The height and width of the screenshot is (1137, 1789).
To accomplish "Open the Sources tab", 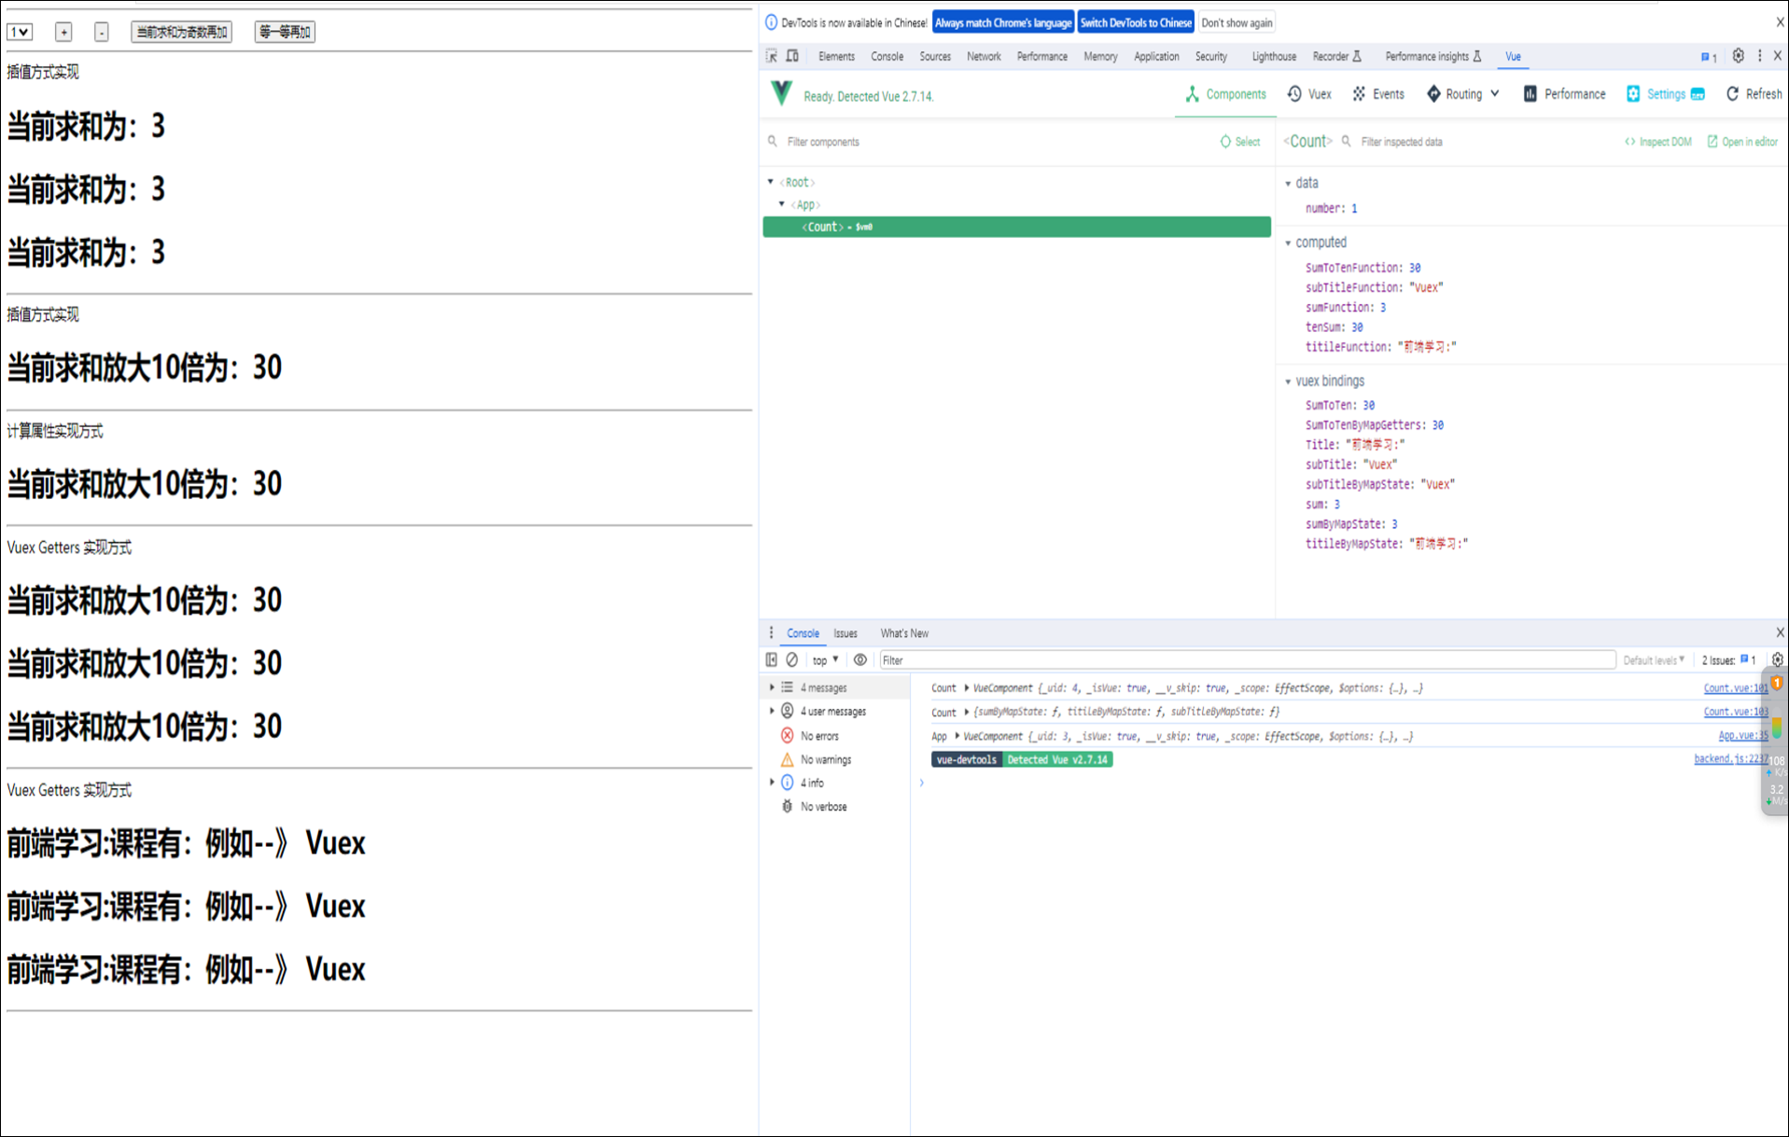I will click(x=935, y=57).
